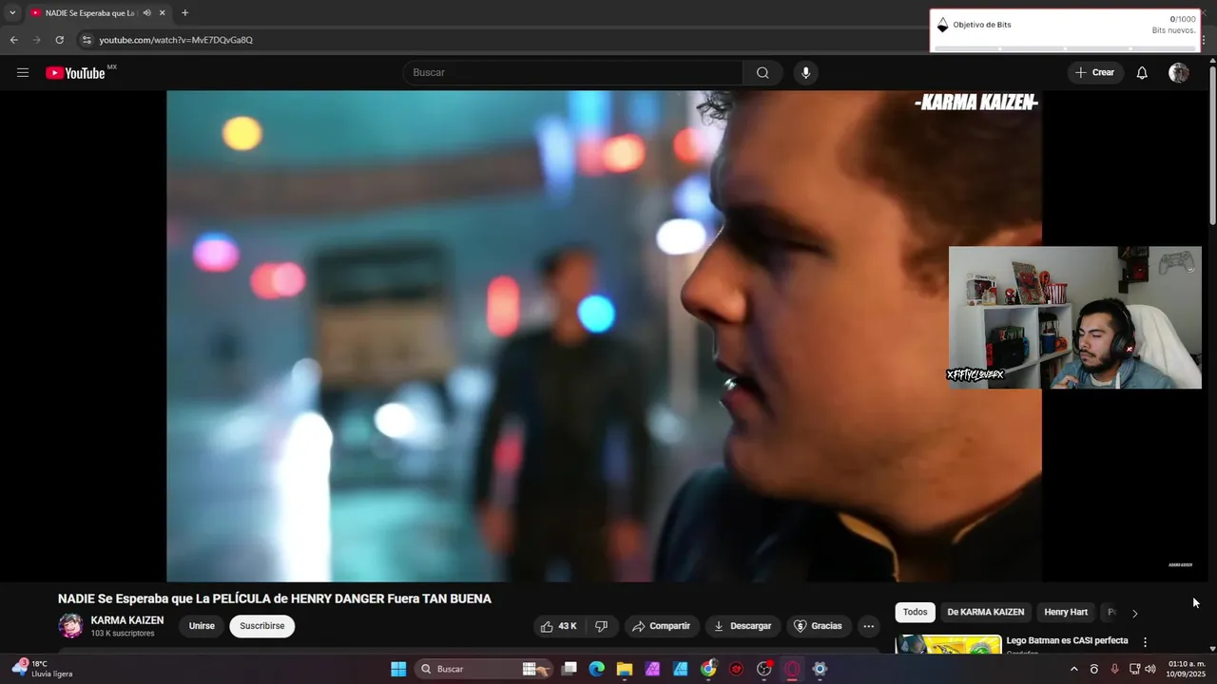Open settings gear app on taskbar
This screenshot has width=1217, height=684.
click(820, 669)
